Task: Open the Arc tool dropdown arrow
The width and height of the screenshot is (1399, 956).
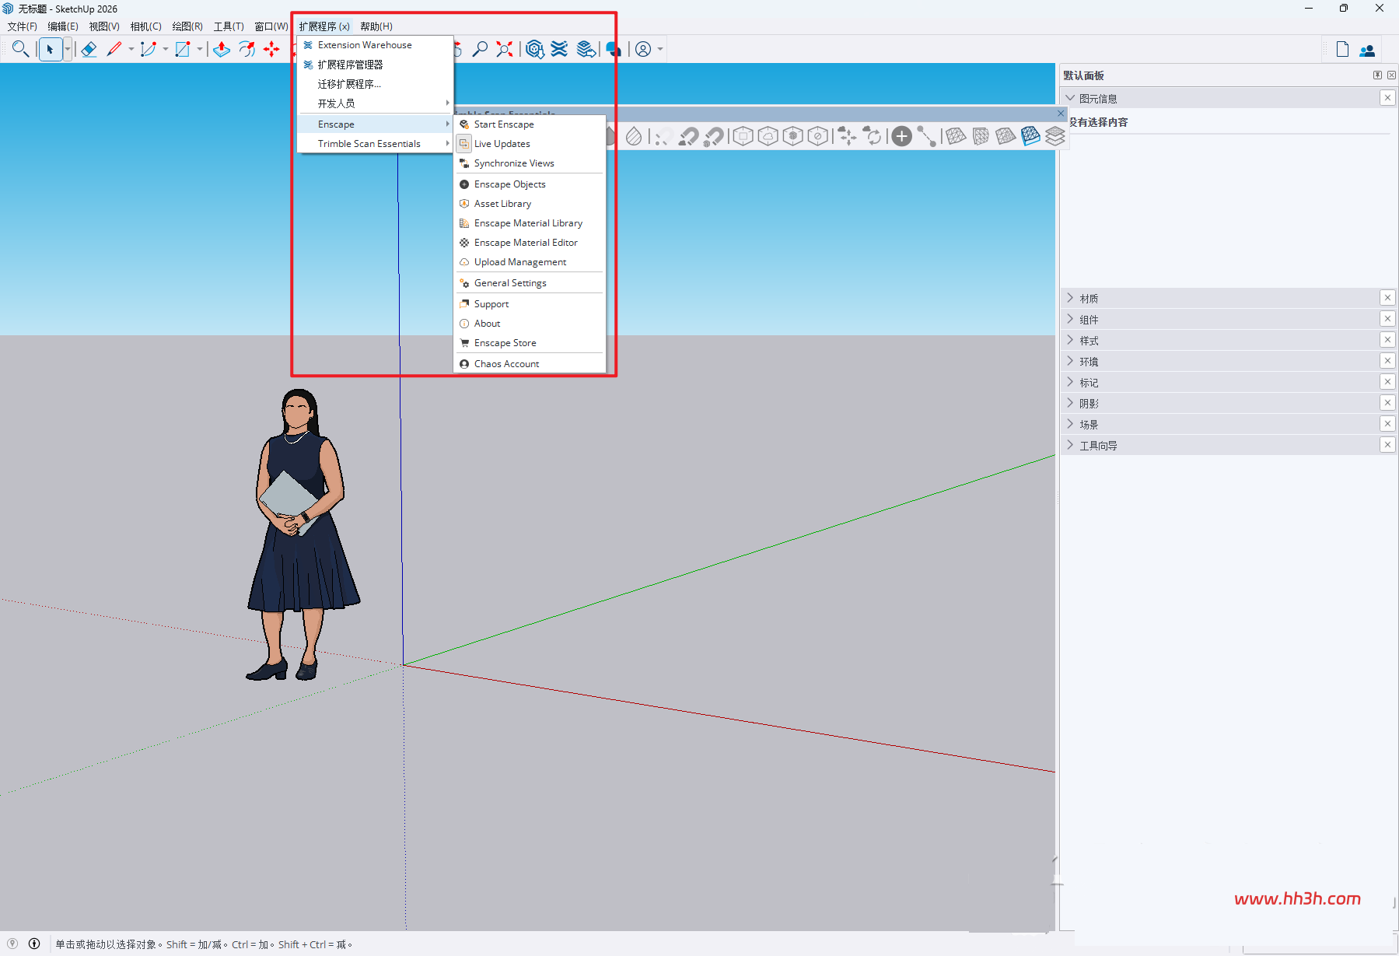Action: coord(166,49)
